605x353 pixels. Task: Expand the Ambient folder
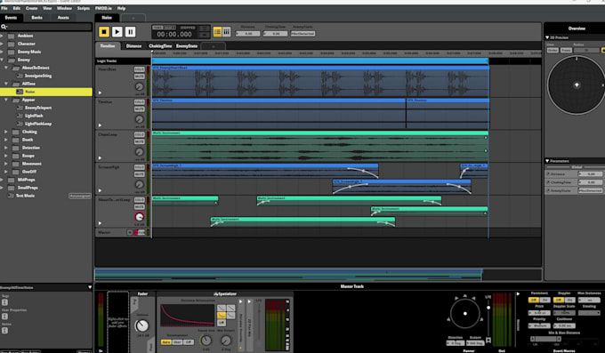coord(2,36)
